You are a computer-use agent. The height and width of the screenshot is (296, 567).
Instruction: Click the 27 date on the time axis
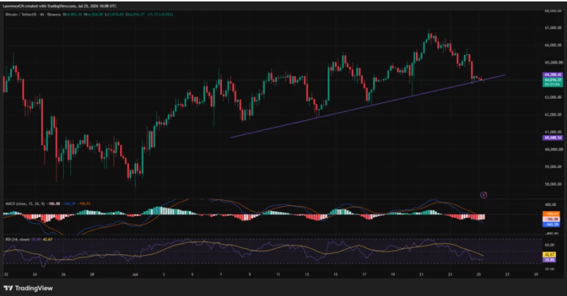(508, 274)
